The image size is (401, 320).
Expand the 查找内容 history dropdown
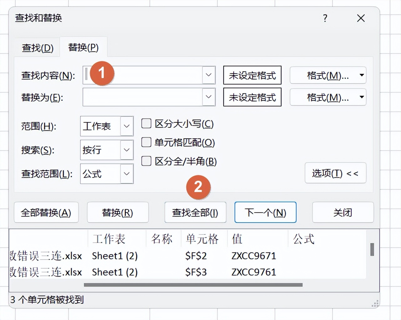coord(209,75)
